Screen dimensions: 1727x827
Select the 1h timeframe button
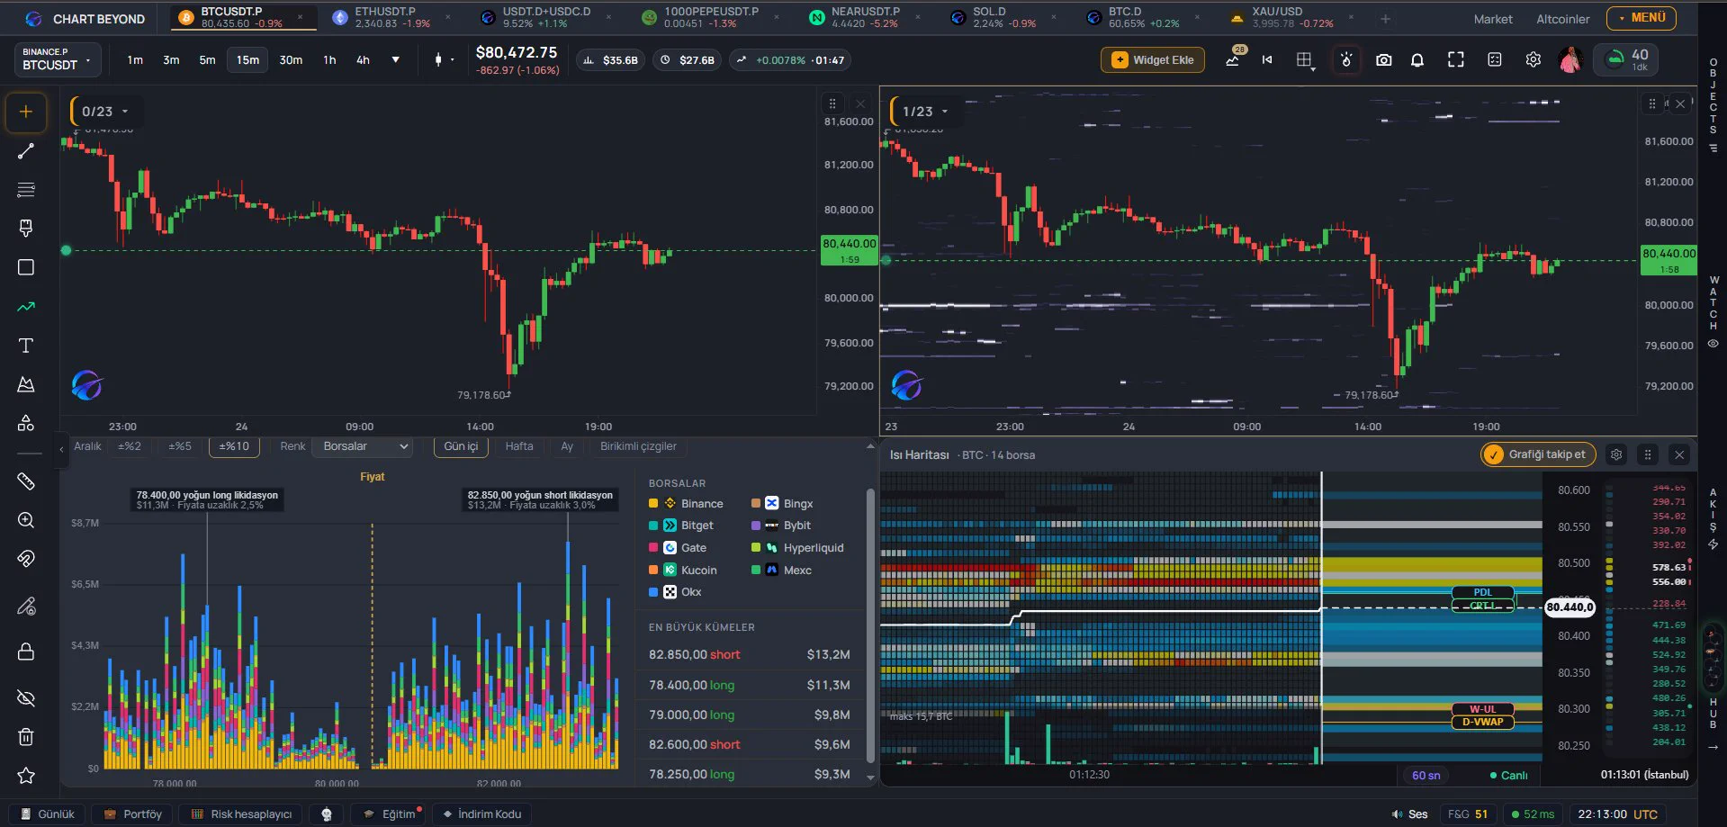click(329, 60)
